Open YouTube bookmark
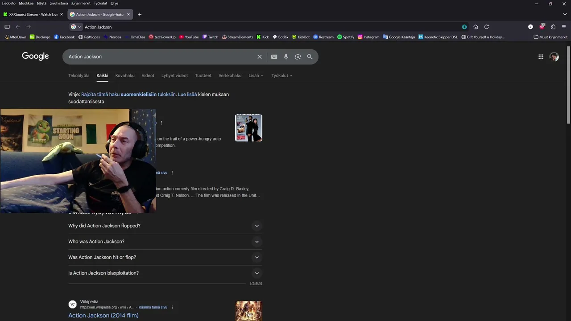571x321 pixels. coord(189,37)
